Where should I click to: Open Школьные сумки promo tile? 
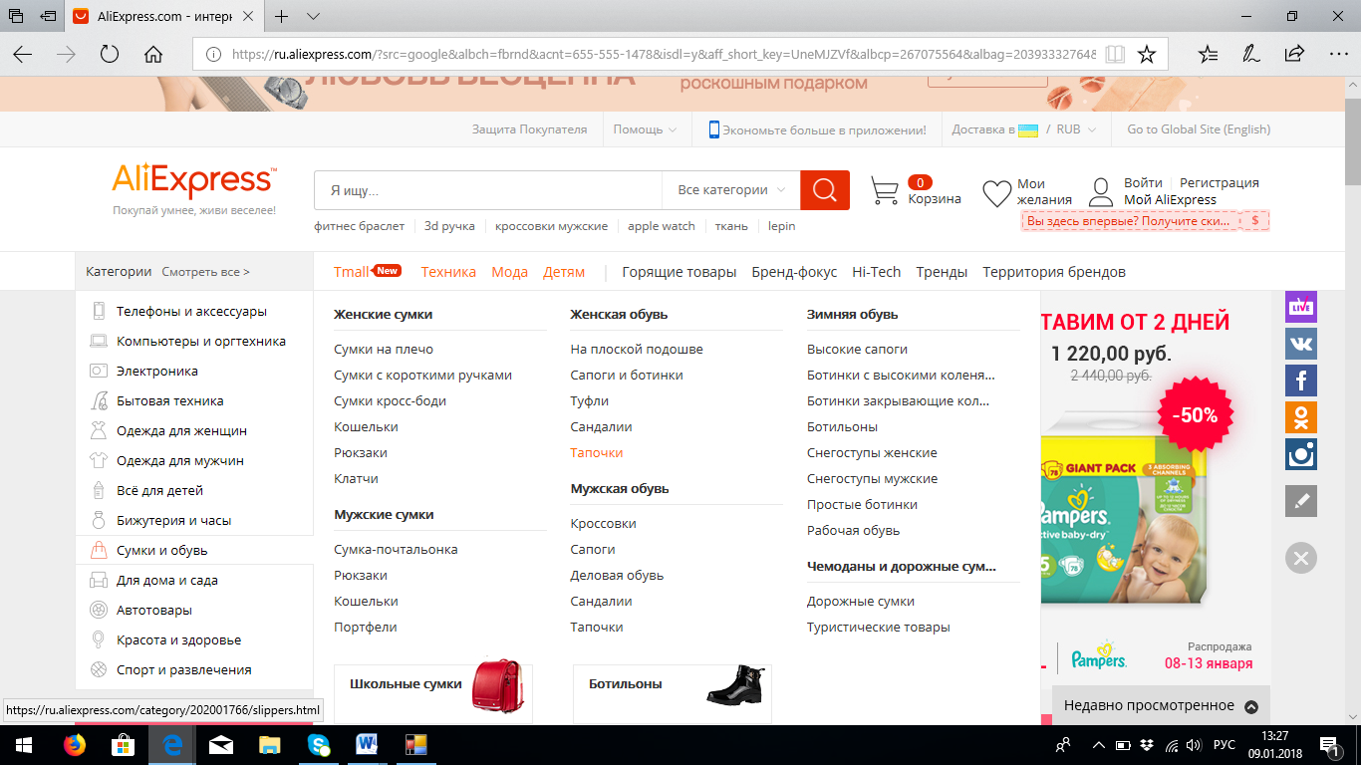(433, 693)
